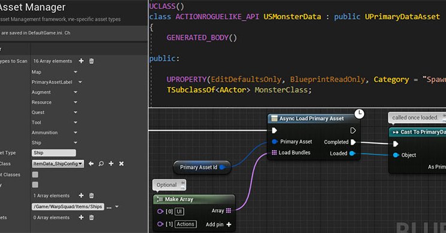This screenshot has height=233, width=446.
Task: Click the Primary Asset input pin
Action: click(274, 142)
